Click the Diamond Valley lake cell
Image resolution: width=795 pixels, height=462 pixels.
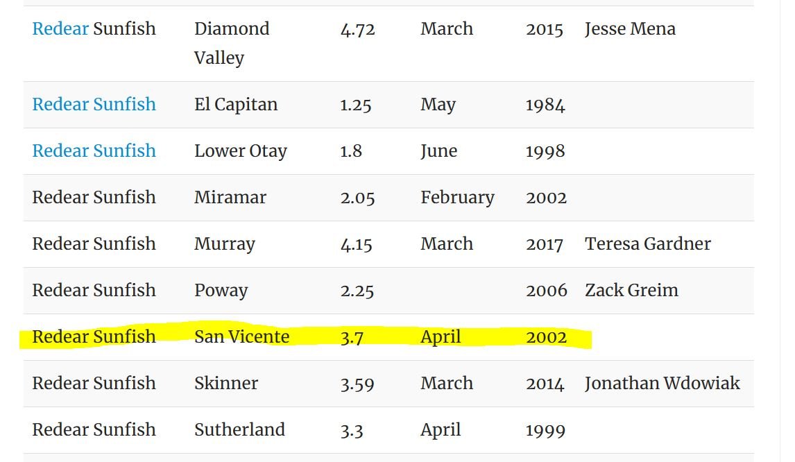[232, 43]
